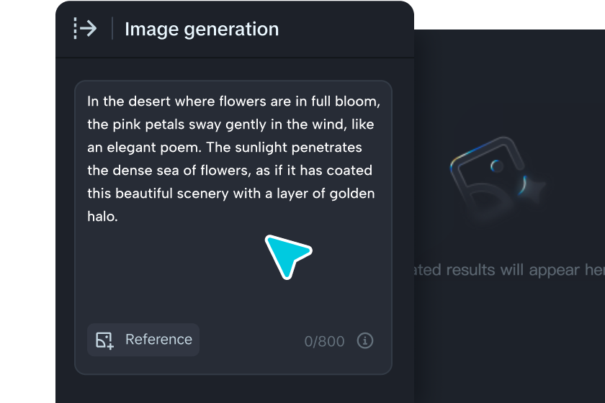This screenshot has height=403, width=605.
Task: Click the add-image icon on Reference
Action: (x=105, y=340)
